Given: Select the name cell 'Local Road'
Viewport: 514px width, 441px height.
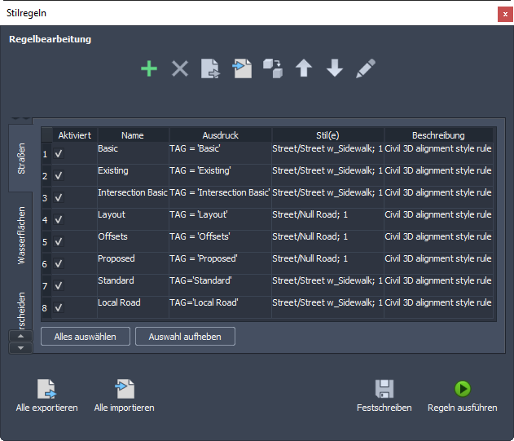Looking at the screenshot, I should point(133,307).
